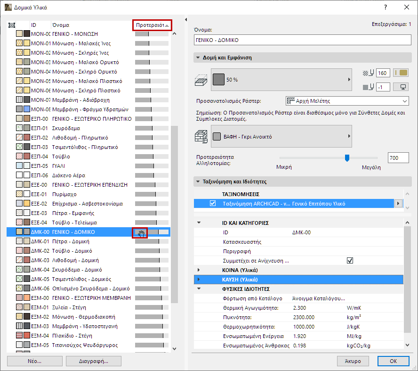This screenshot has width=418, height=371.
Task: Click the fill icon of the ΕΞΜ-03 Μεμβράνη row
Action: pos(19,326)
